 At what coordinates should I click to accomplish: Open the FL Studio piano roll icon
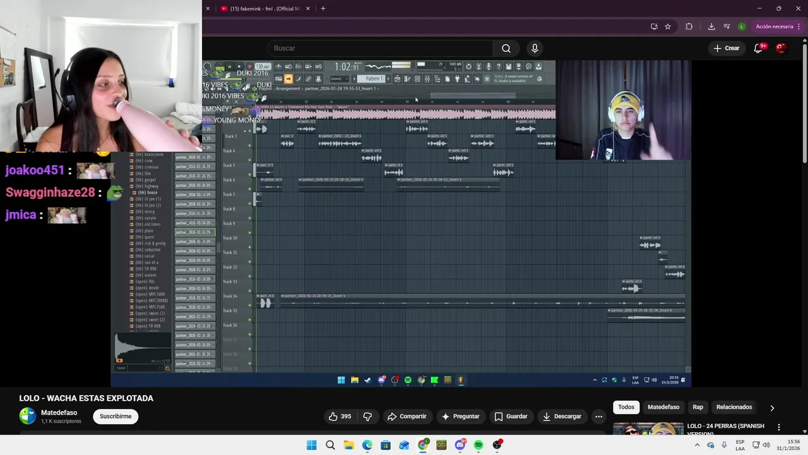click(x=407, y=78)
